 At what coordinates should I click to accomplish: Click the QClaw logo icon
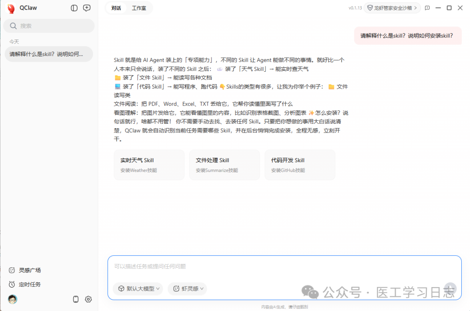(10, 8)
